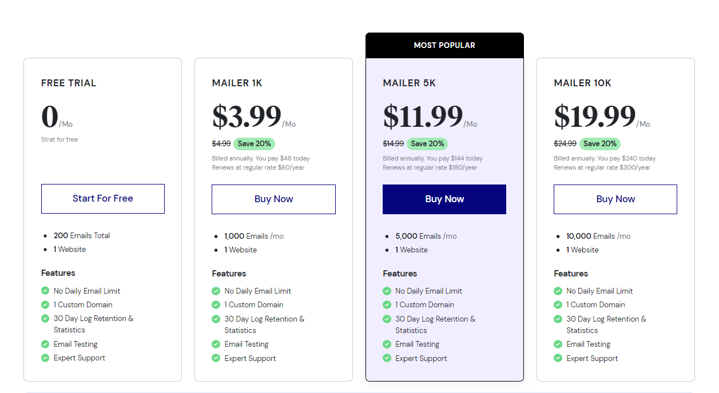The height and width of the screenshot is (393, 719).
Task: Click Save 20% badge in Mailer 10K
Action: pos(600,144)
